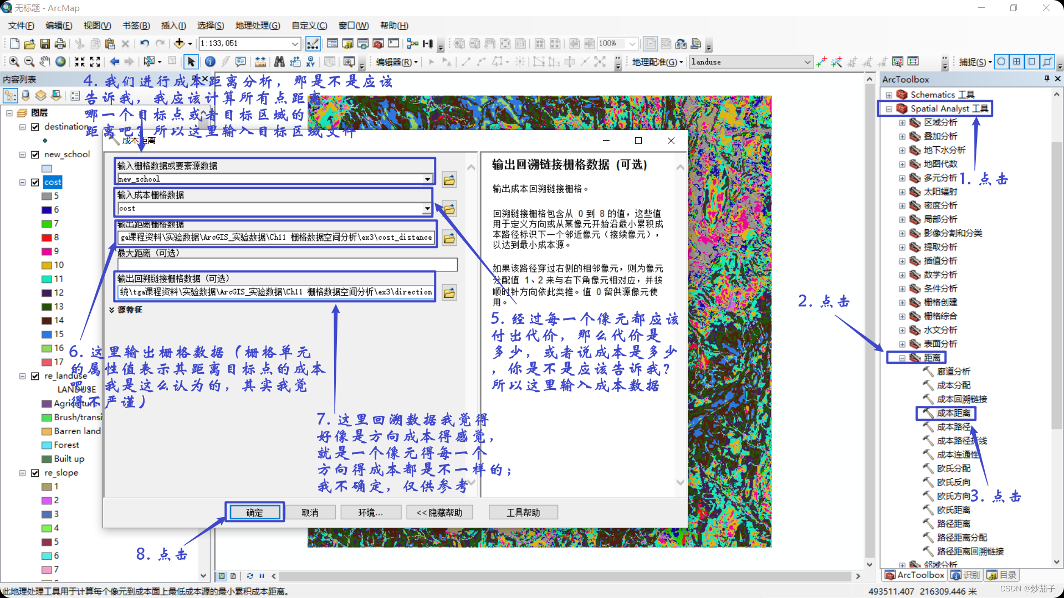Screen dimensions: 1064x598
Task: Open the Find binoculars tool
Action: 279,61
